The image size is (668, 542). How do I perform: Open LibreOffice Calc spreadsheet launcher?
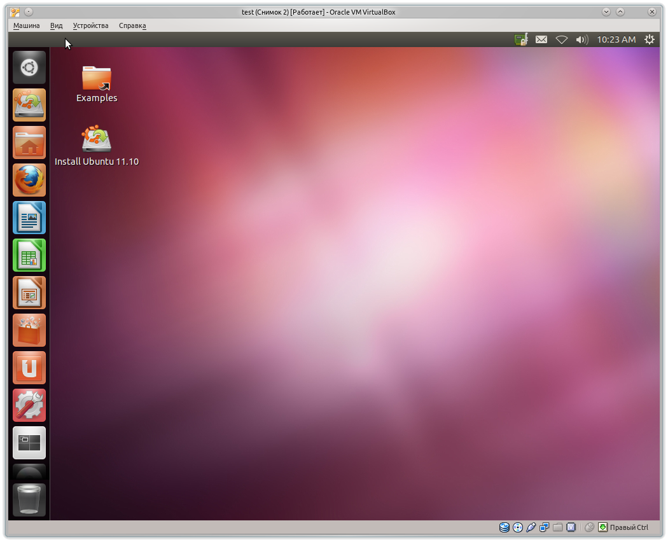[x=29, y=255]
